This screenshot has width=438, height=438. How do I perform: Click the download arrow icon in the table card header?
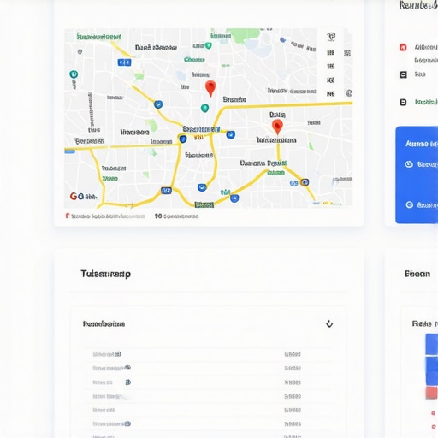pos(329,323)
